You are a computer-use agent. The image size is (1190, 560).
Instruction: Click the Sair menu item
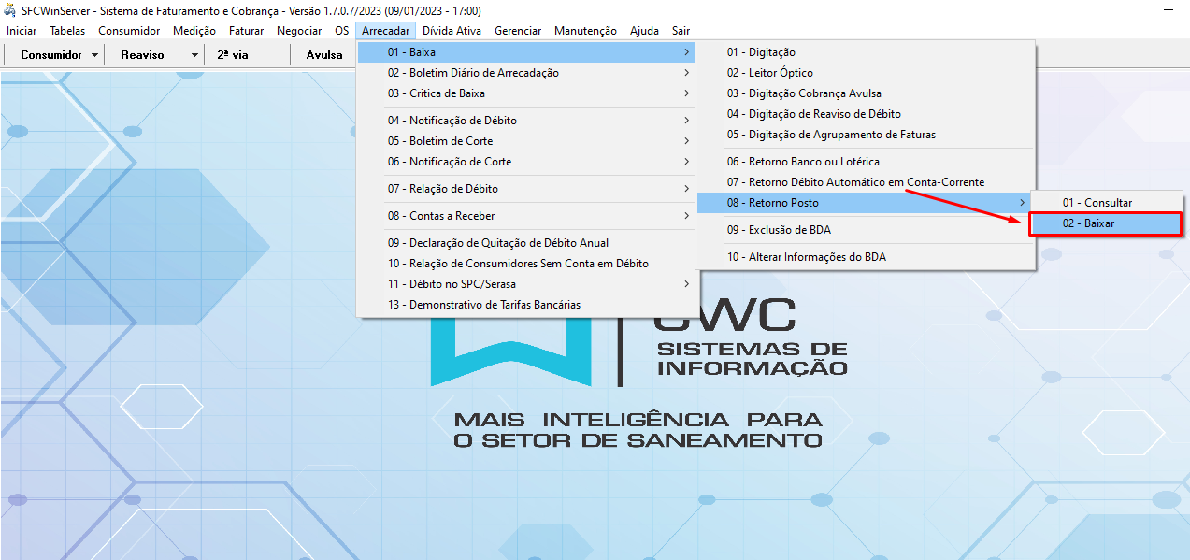[681, 30]
